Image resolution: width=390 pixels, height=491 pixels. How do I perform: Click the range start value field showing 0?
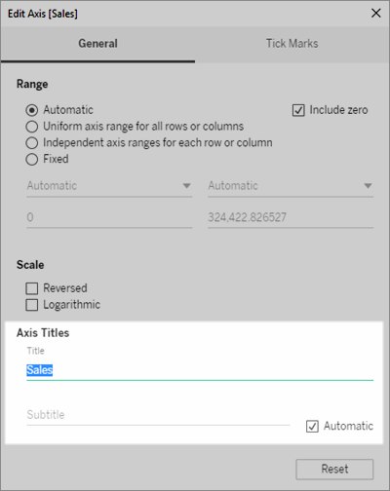(x=109, y=217)
